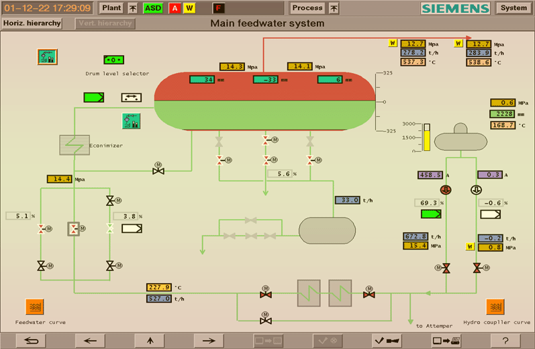Image resolution: width=535 pixels, height=349 pixels.
Task: Expand the Plant up-arrow button
Action: 132,8
